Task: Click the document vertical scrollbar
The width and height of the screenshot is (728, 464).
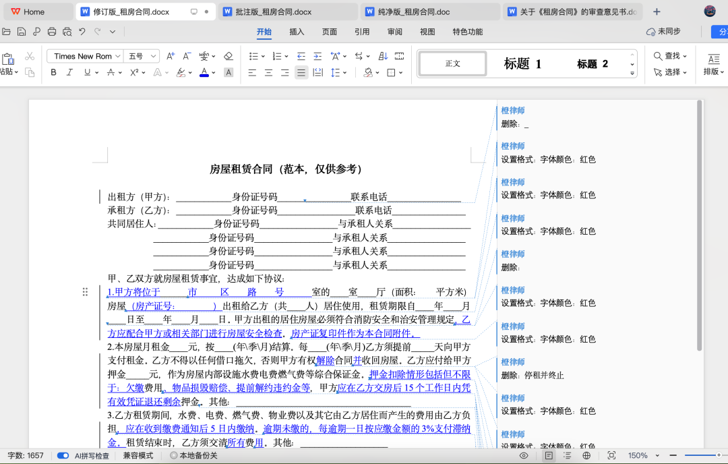Action: (699, 225)
